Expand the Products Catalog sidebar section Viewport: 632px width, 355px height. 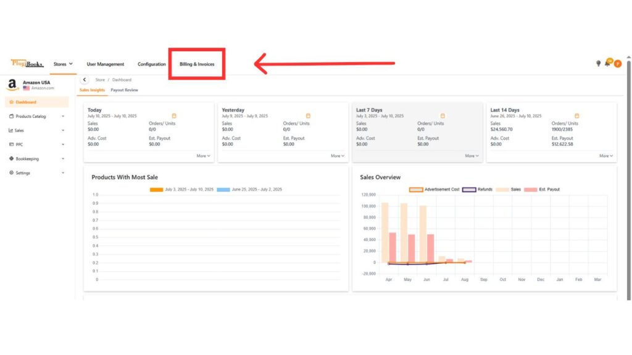pyautogui.click(x=36, y=116)
